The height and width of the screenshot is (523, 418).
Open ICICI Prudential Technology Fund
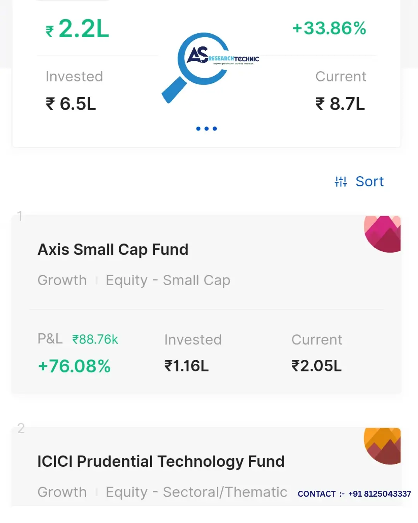161,461
